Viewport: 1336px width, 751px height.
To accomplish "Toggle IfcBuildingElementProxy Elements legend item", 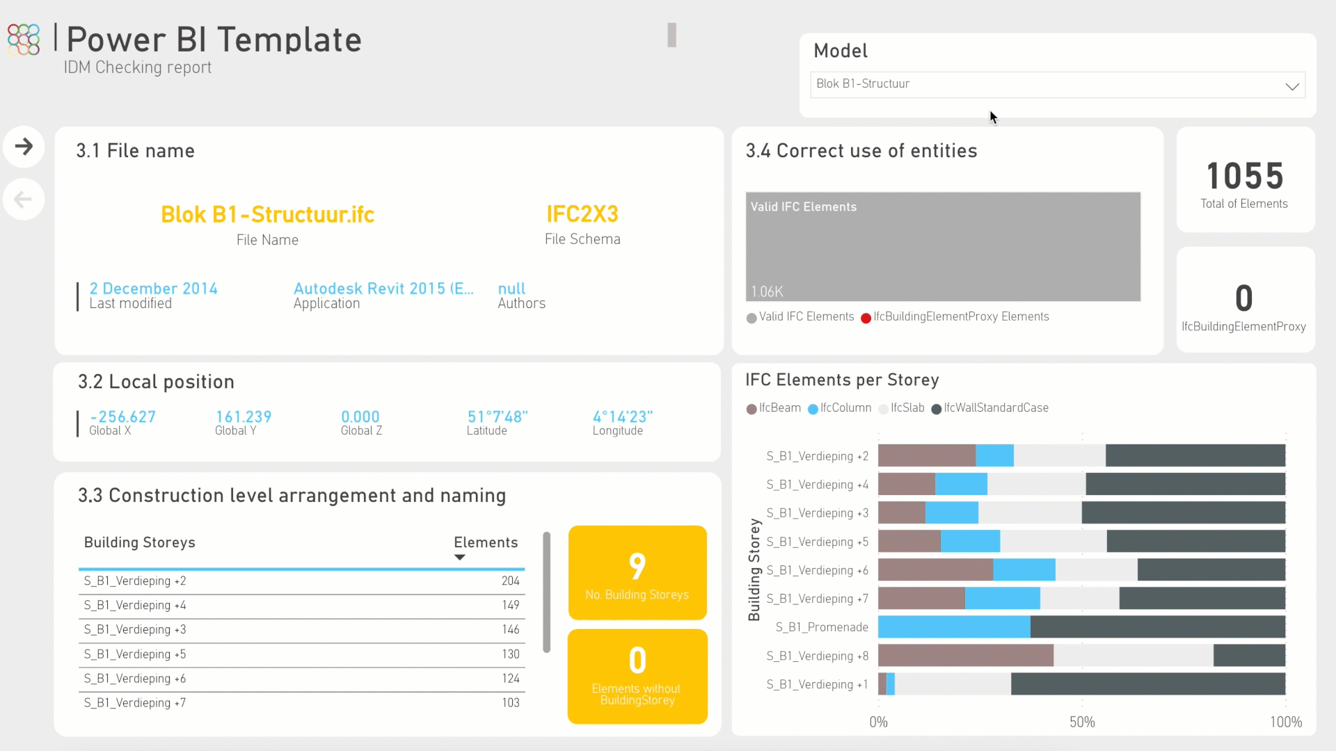I will coord(955,317).
